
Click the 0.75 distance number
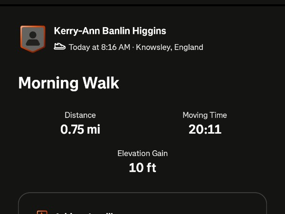[72, 129]
